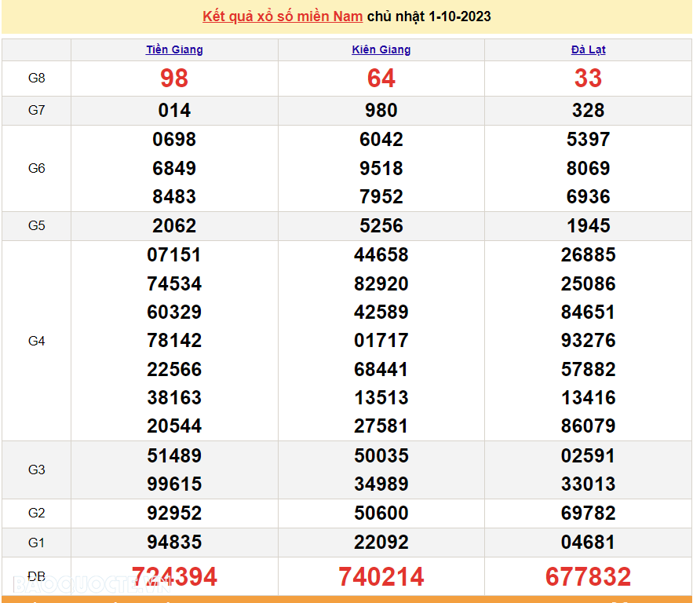Select the G8 row label

tap(37, 79)
